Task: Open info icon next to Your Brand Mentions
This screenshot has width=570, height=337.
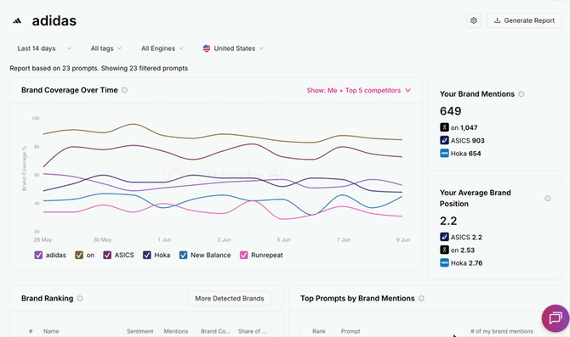Action: (x=521, y=94)
